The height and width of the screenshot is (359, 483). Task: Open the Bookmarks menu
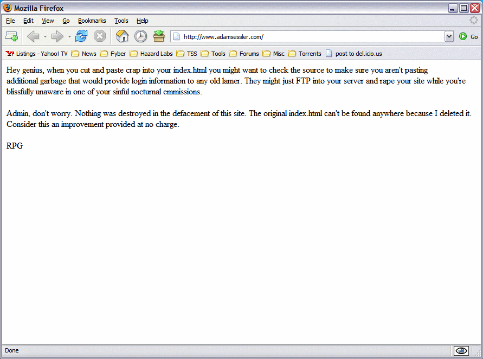92,21
